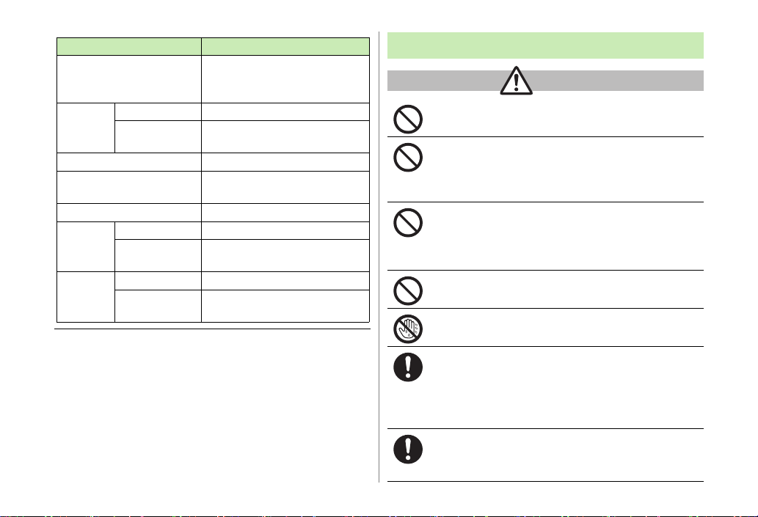
Task: Click the no wet hands icon
Action: click(x=408, y=329)
